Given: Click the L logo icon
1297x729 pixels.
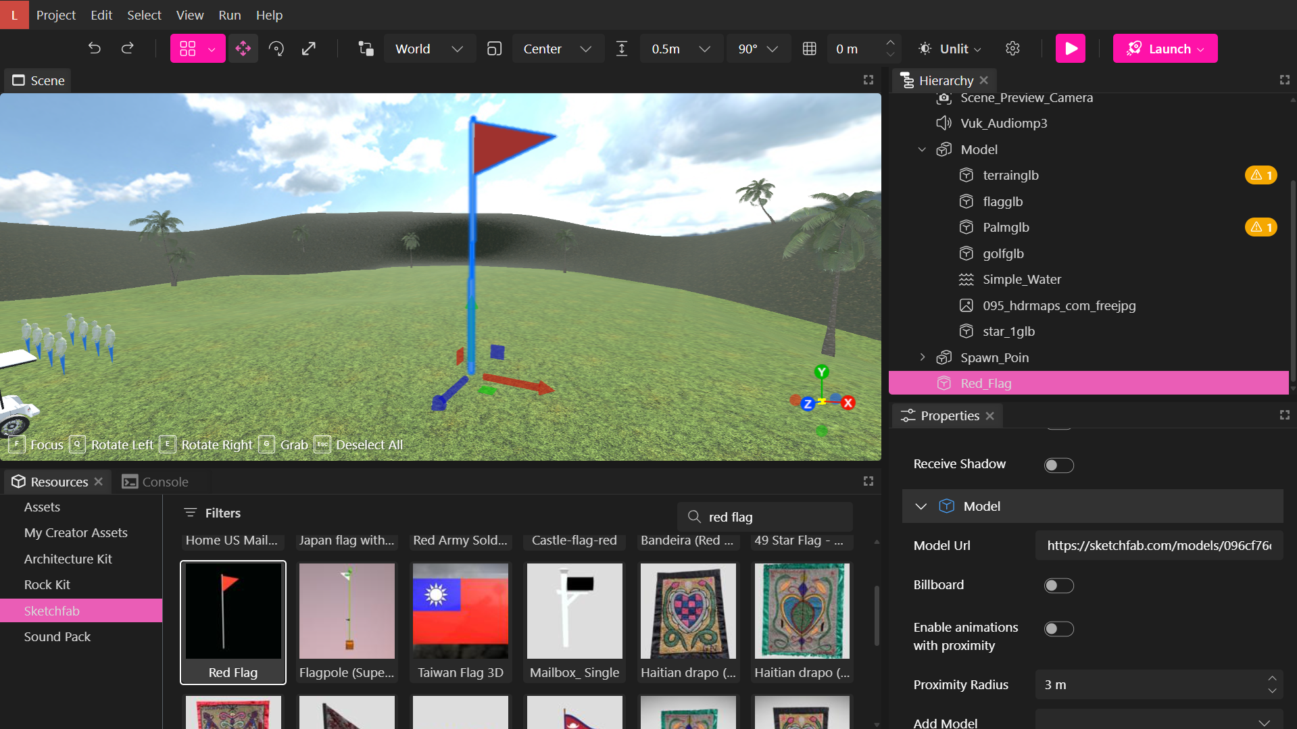Looking at the screenshot, I should point(14,14).
